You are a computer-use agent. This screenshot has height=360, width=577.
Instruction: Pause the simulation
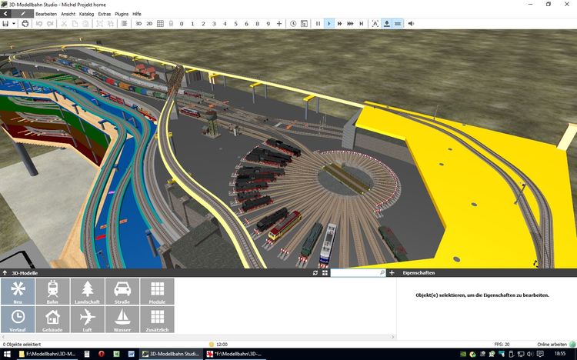pyautogui.click(x=318, y=24)
